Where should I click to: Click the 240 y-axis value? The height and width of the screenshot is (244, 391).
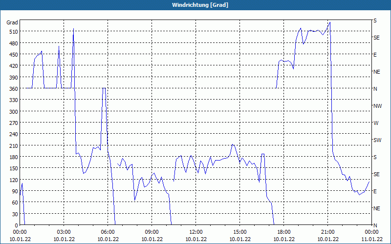coord(14,134)
